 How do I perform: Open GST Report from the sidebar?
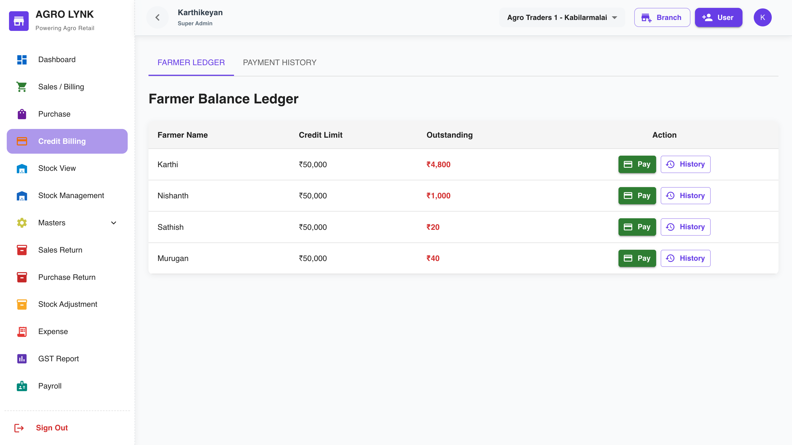[x=67, y=359]
